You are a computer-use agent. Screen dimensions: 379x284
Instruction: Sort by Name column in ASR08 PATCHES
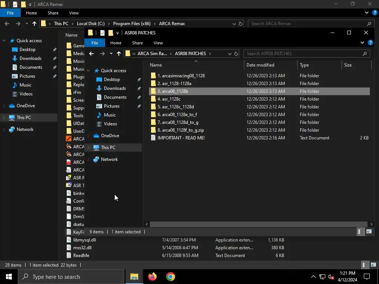[196, 65]
